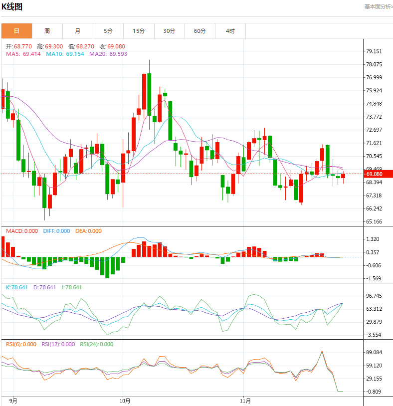Click the D: 78.641 KDJ label
The image size is (393, 406).
pyautogui.click(x=44, y=287)
